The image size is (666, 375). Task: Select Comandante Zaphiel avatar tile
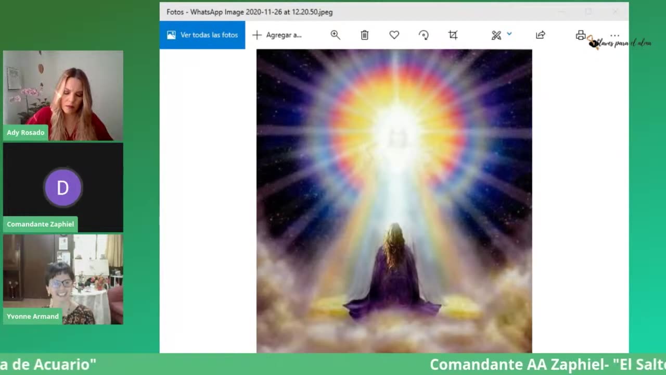pyautogui.click(x=63, y=187)
